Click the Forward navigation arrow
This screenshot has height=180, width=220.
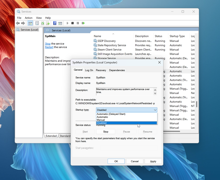click(23, 23)
